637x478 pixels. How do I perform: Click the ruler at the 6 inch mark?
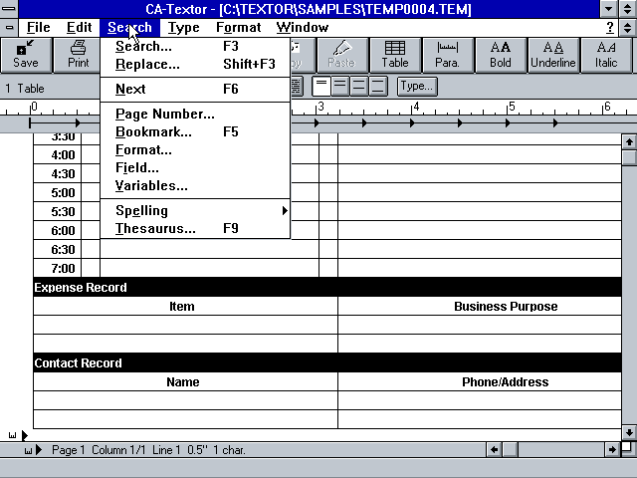pos(604,108)
